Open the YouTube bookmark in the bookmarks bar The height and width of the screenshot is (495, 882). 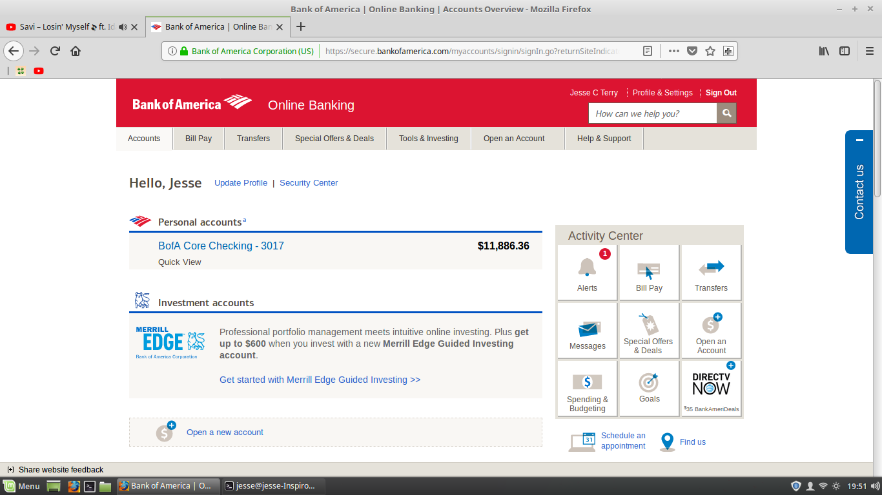39,71
